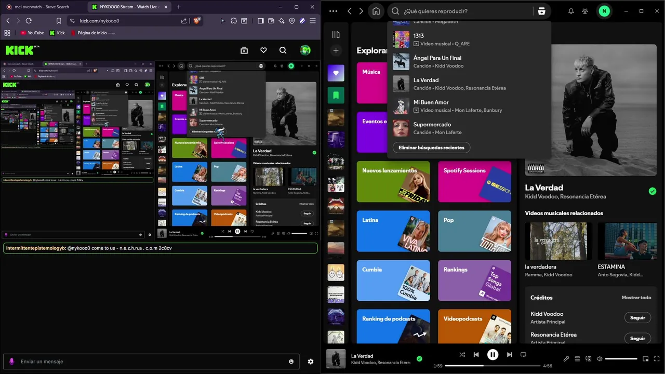Collapse Your Library sidebar icon
The height and width of the screenshot is (374, 665).
(336, 35)
